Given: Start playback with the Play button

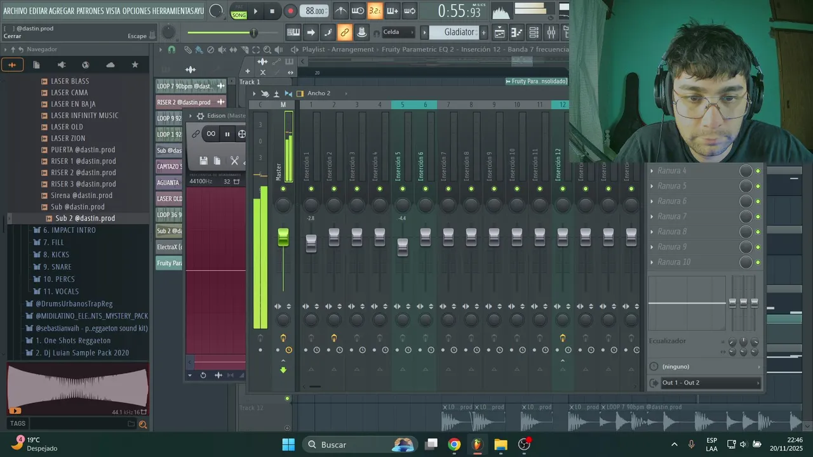Looking at the screenshot, I should point(255,11).
